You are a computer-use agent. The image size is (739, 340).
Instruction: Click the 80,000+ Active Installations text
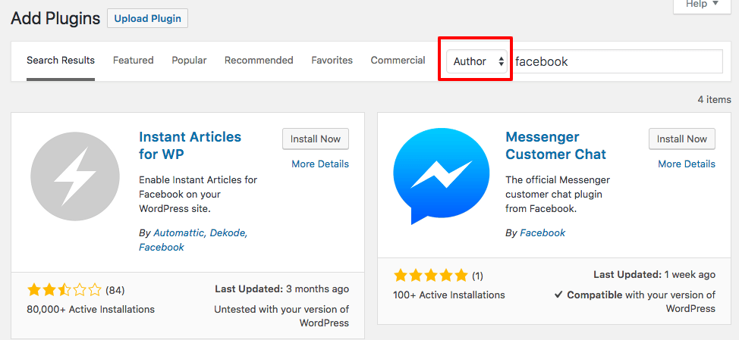(x=91, y=310)
